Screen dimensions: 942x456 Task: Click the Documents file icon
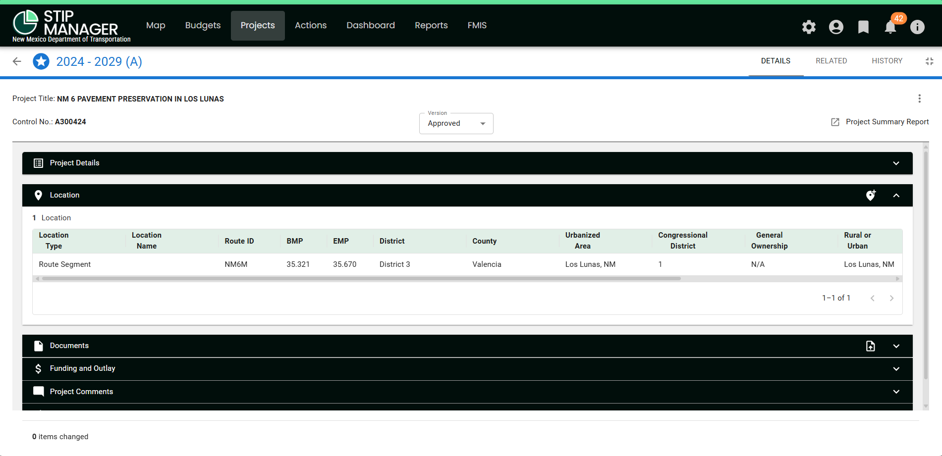click(x=38, y=346)
